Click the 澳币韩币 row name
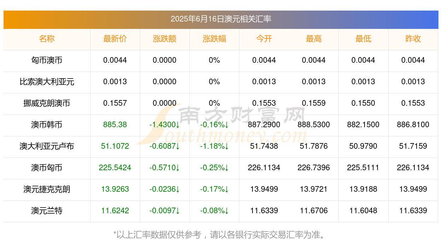Screen dimensions: 442x246 coord(47,125)
